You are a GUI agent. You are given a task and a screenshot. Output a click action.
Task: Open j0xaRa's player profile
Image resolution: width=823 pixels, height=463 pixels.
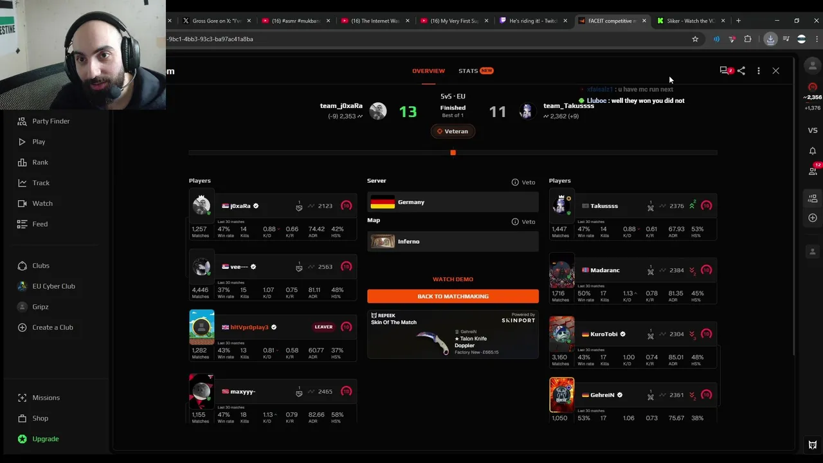[240, 206]
